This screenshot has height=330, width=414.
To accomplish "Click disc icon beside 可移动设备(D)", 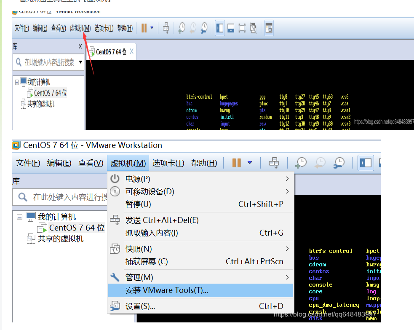I will (115, 191).
